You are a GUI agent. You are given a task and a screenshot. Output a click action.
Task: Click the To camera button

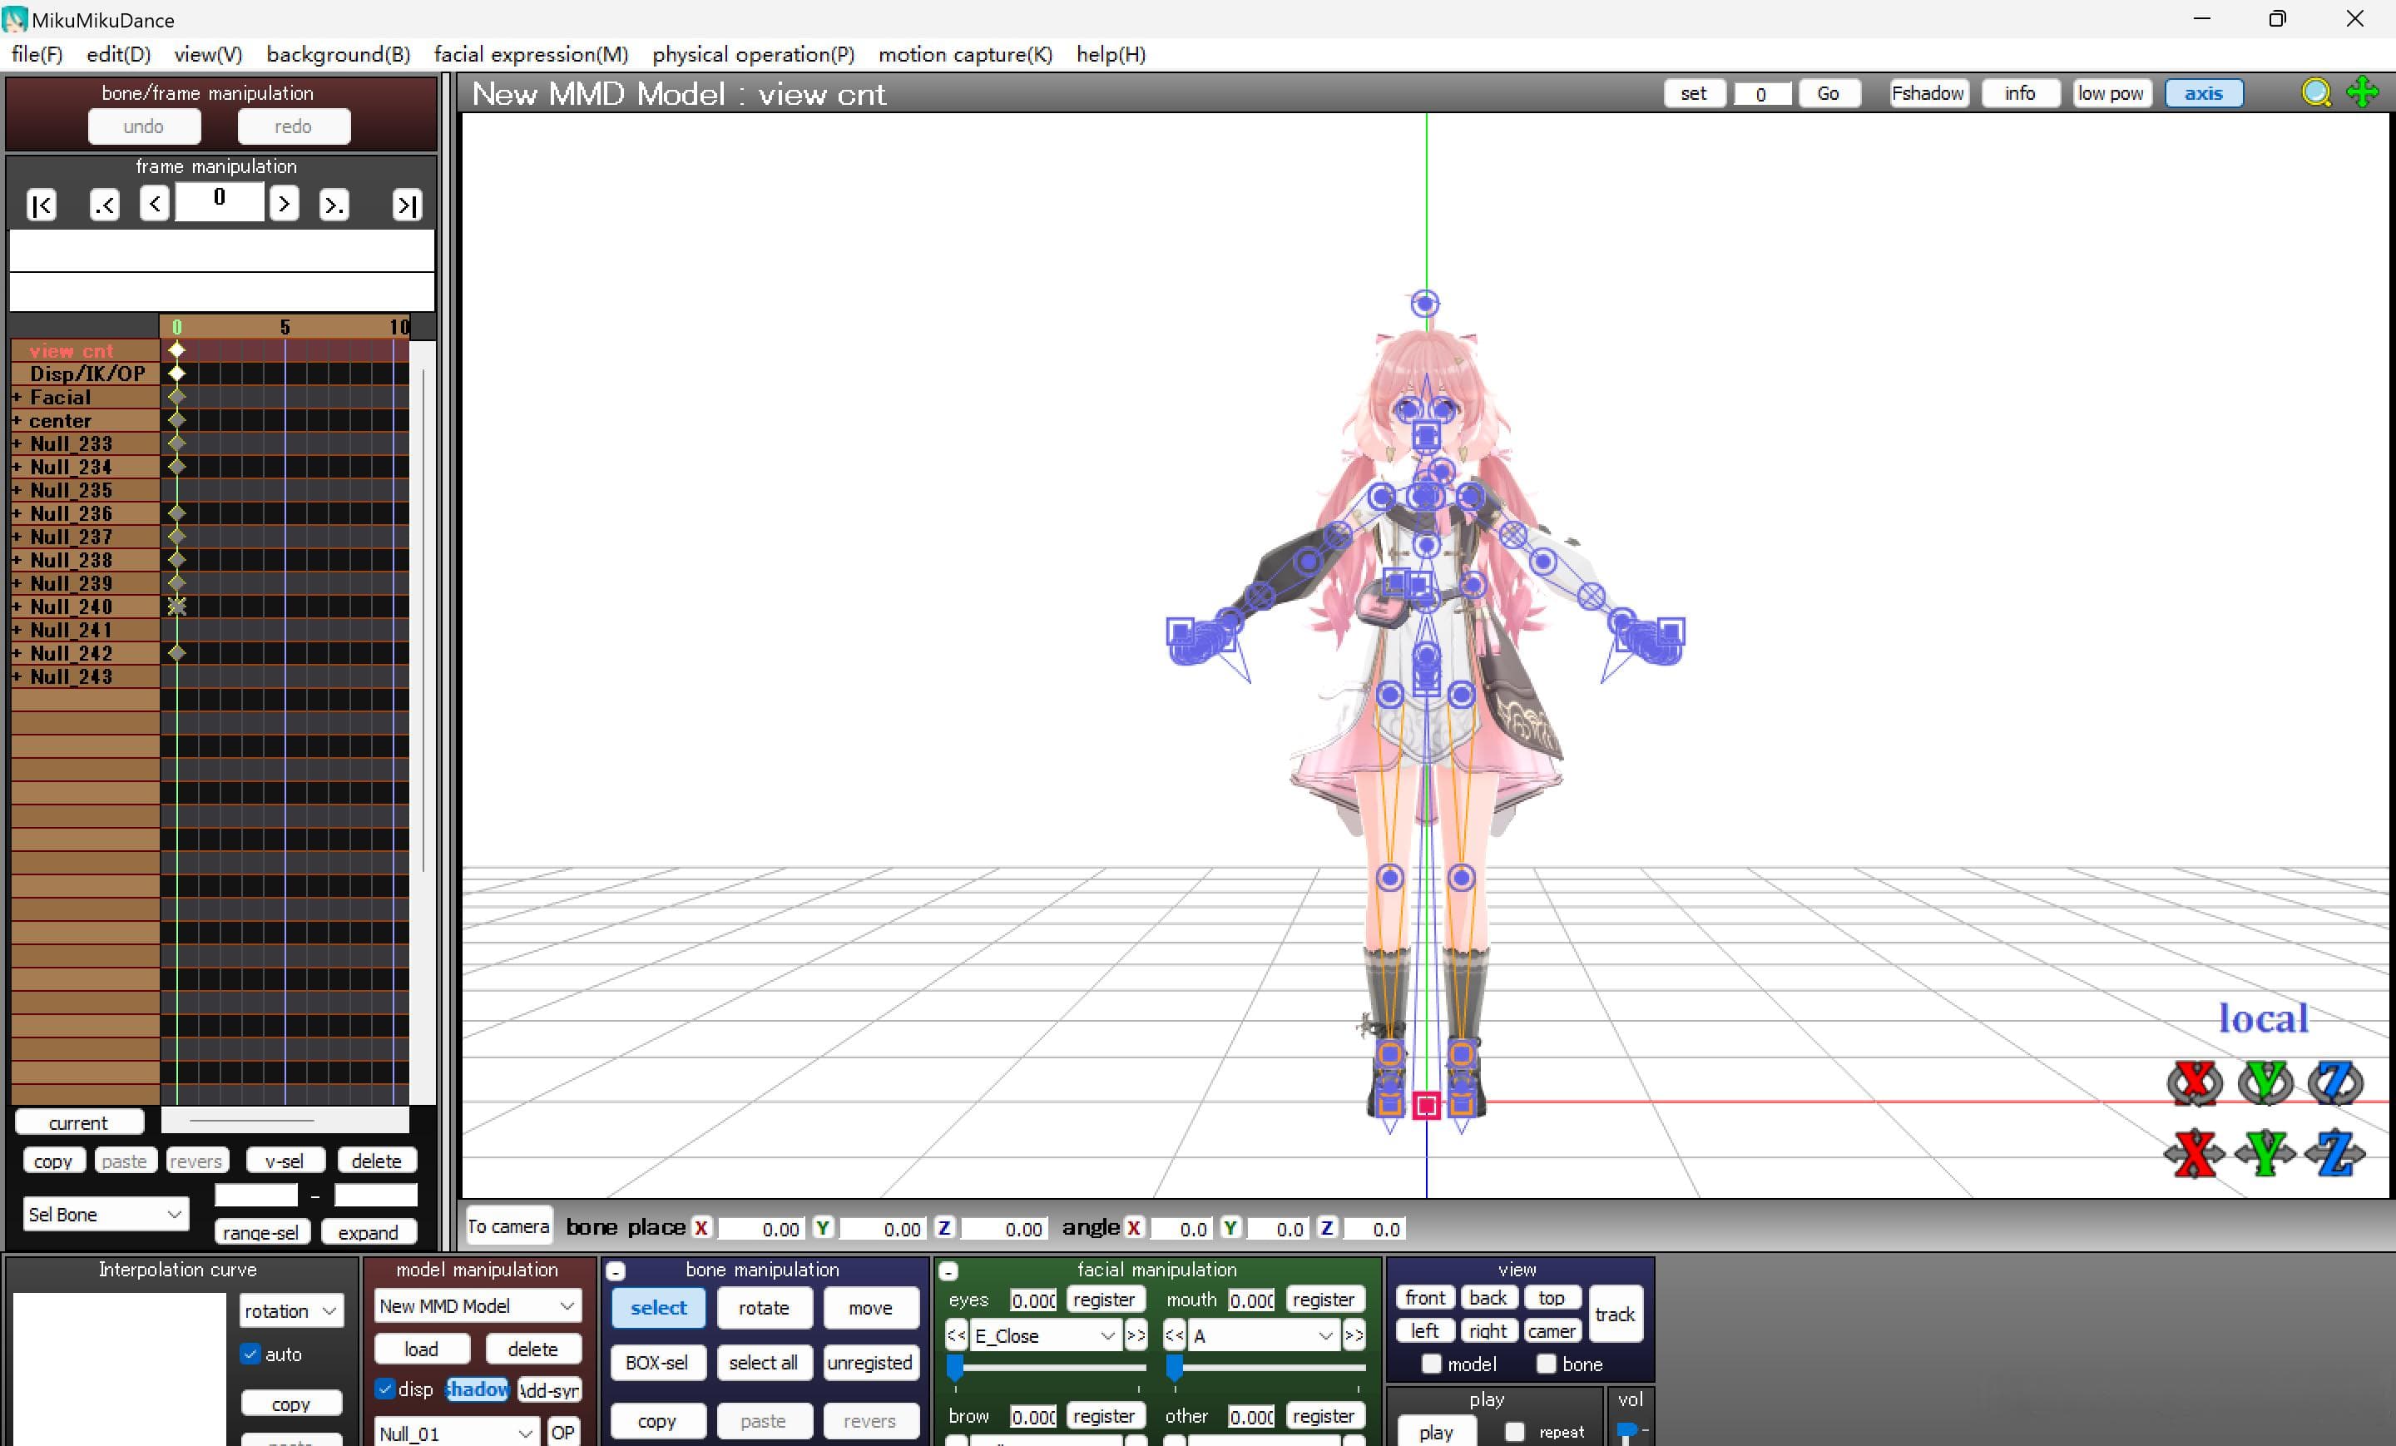[508, 1227]
